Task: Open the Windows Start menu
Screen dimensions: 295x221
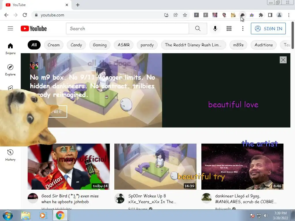Action: [x=7, y=215]
